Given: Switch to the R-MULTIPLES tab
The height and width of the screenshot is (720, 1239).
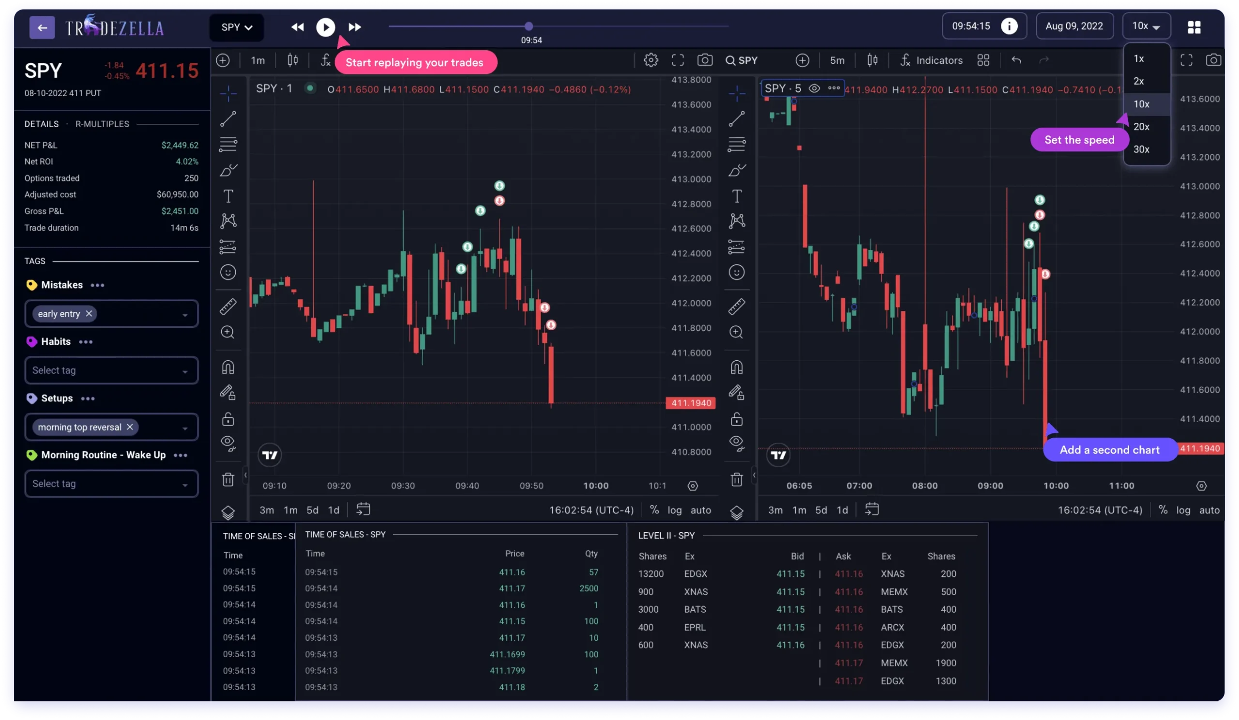Looking at the screenshot, I should [102, 123].
